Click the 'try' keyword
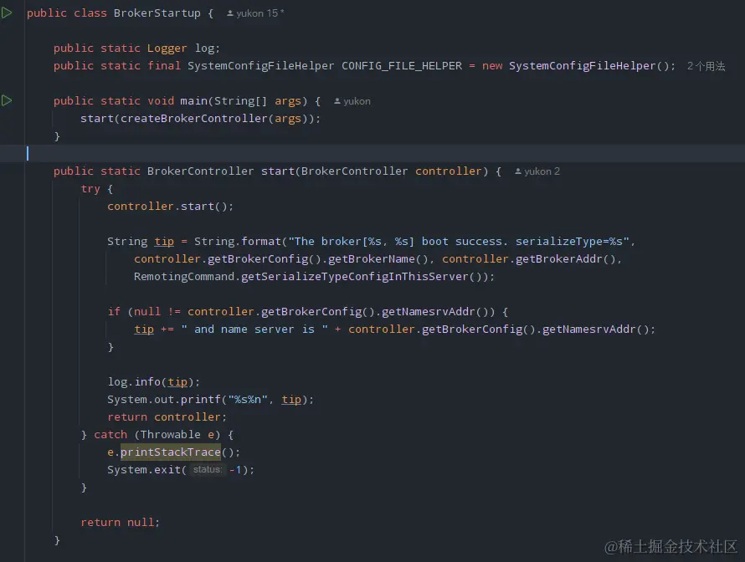The height and width of the screenshot is (562, 745). pos(90,189)
